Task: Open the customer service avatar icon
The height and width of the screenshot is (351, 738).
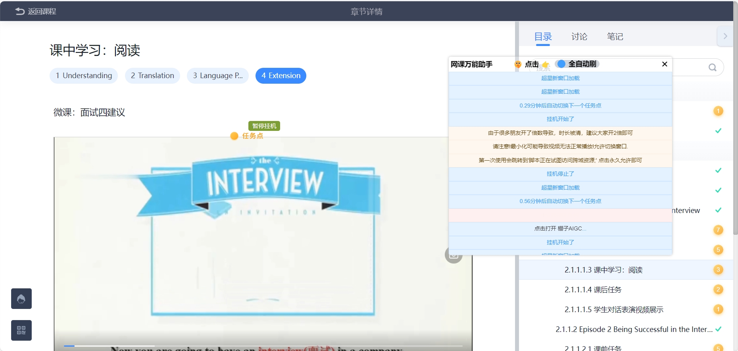Action: 21,299
